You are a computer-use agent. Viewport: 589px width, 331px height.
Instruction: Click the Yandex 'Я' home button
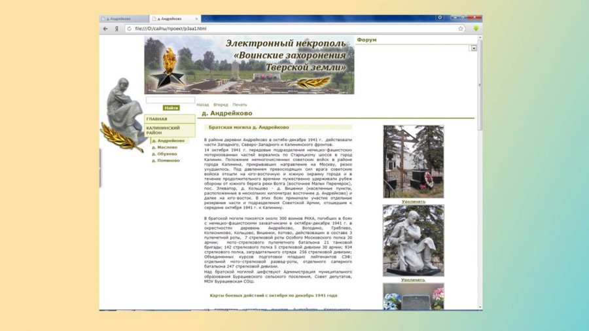(x=116, y=29)
